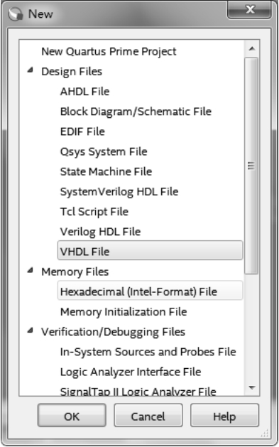
Task: Click the scrollbar up arrow
Action: pos(252,48)
